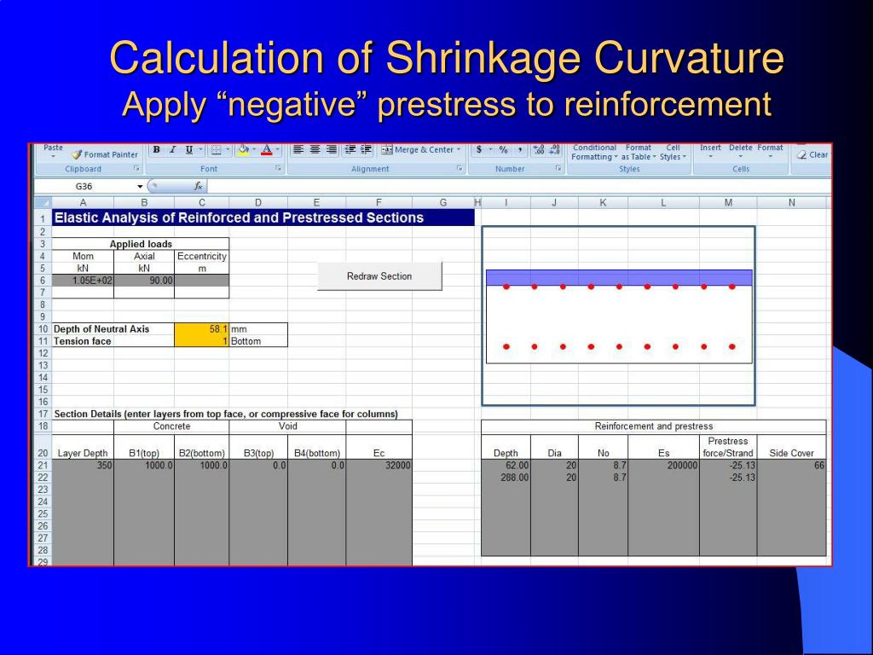Select column M header
This screenshot has height=655, width=873.
pos(728,203)
